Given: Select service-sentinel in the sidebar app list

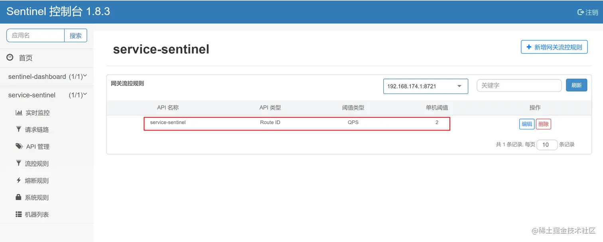Looking at the screenshot, I should click(x=32, y=95).
